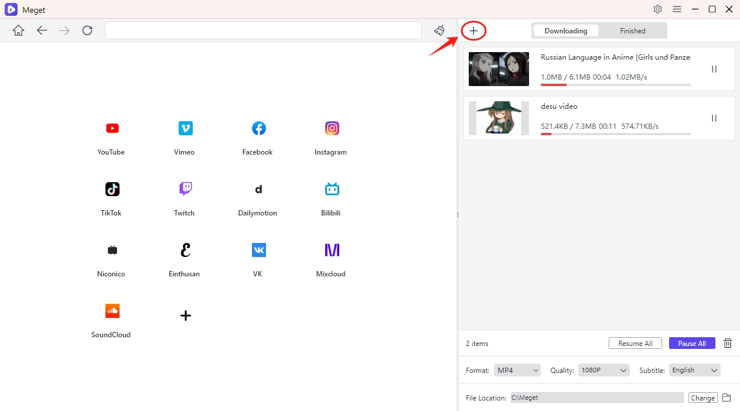This screenshot has width=740, height=411.
Task: Maximize the Meget window
Action: click(x=712, y=9)
